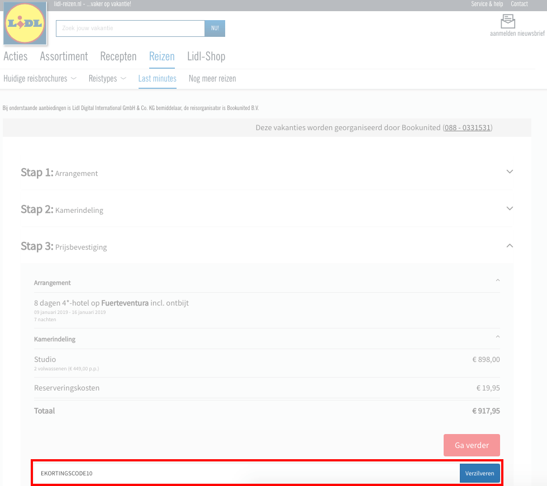Click the date range 09 januari 2019 - 16 januari 2019
Image resolution: width=547 pixels, height=486 pixels.
point(70,312)
